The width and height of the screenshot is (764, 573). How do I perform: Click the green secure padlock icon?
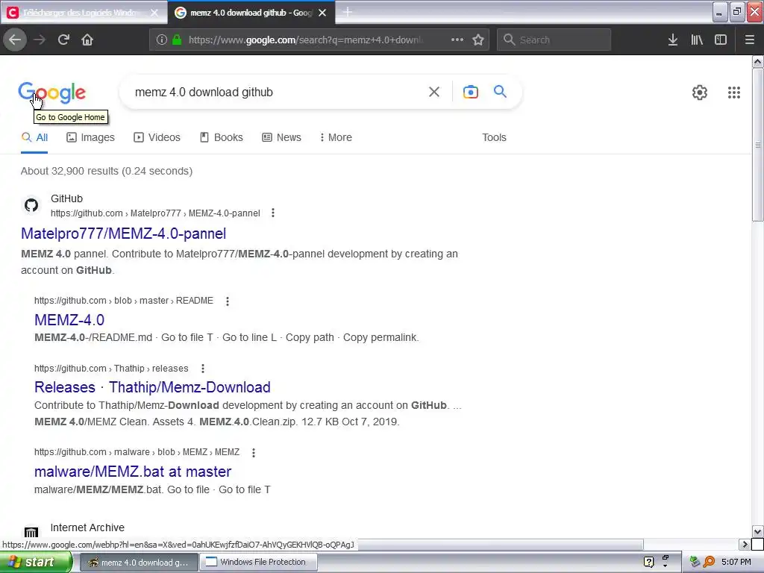tap(177, 40)
